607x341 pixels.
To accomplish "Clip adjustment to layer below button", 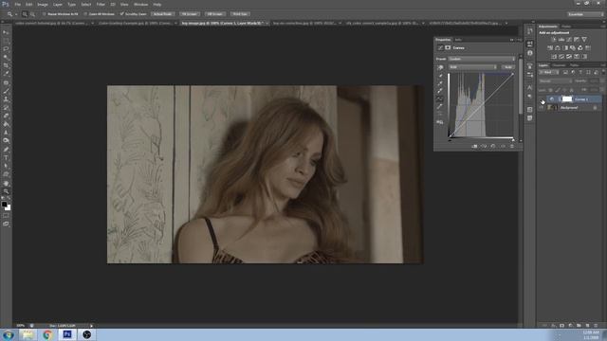I will click(x=474, y=146).
